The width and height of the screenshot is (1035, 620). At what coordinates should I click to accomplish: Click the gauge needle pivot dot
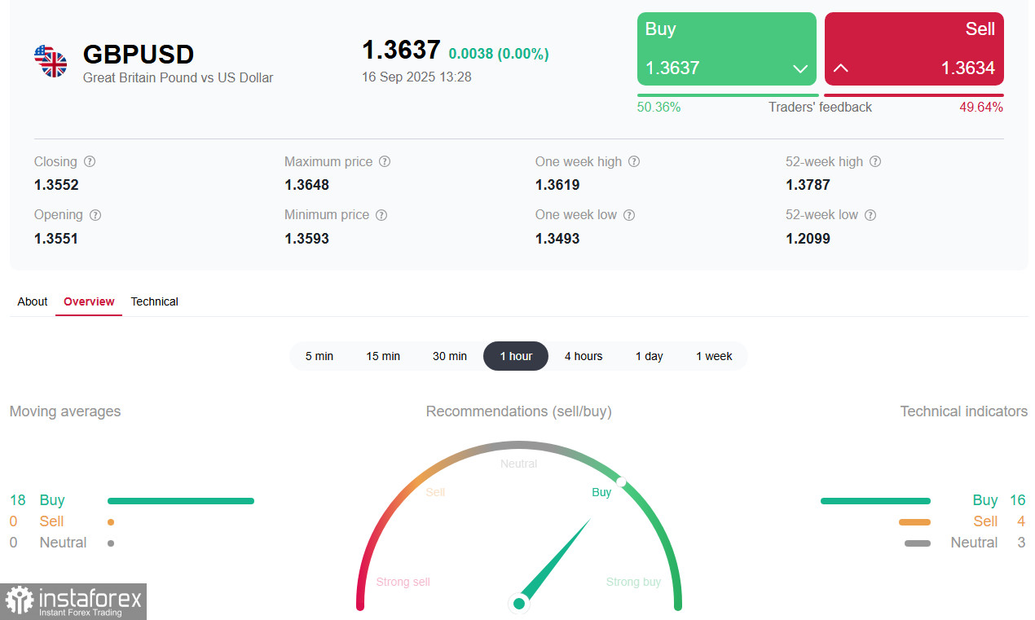[518, 604]
